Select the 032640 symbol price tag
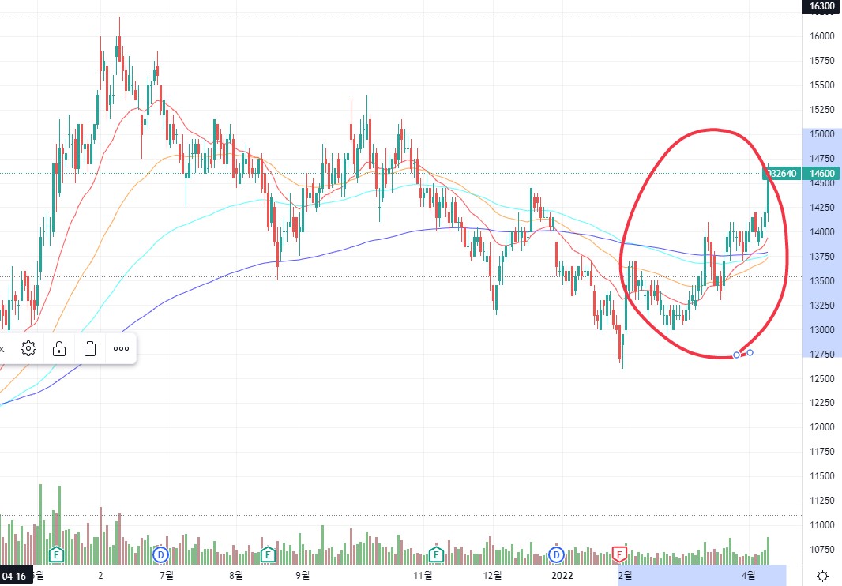The height and width of the screenshot is (586, 842). point(781,174)
